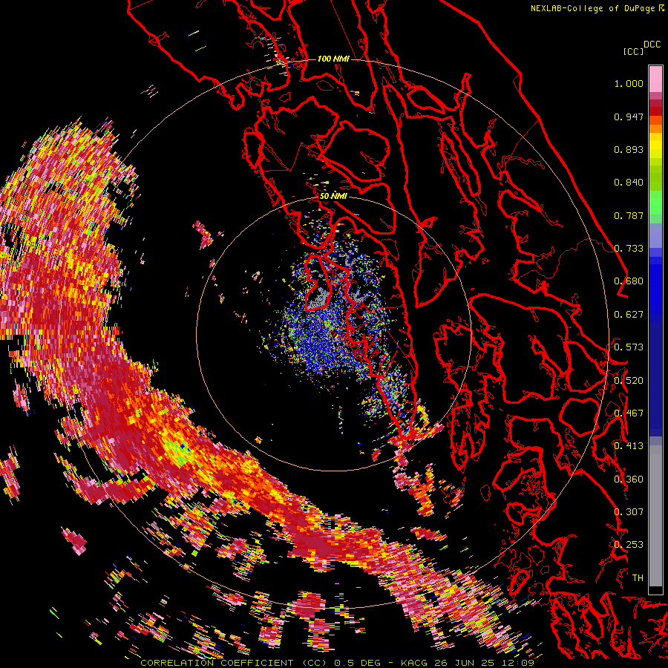Select the 0.733 legend value
The image size is (668, 668).
629,249
